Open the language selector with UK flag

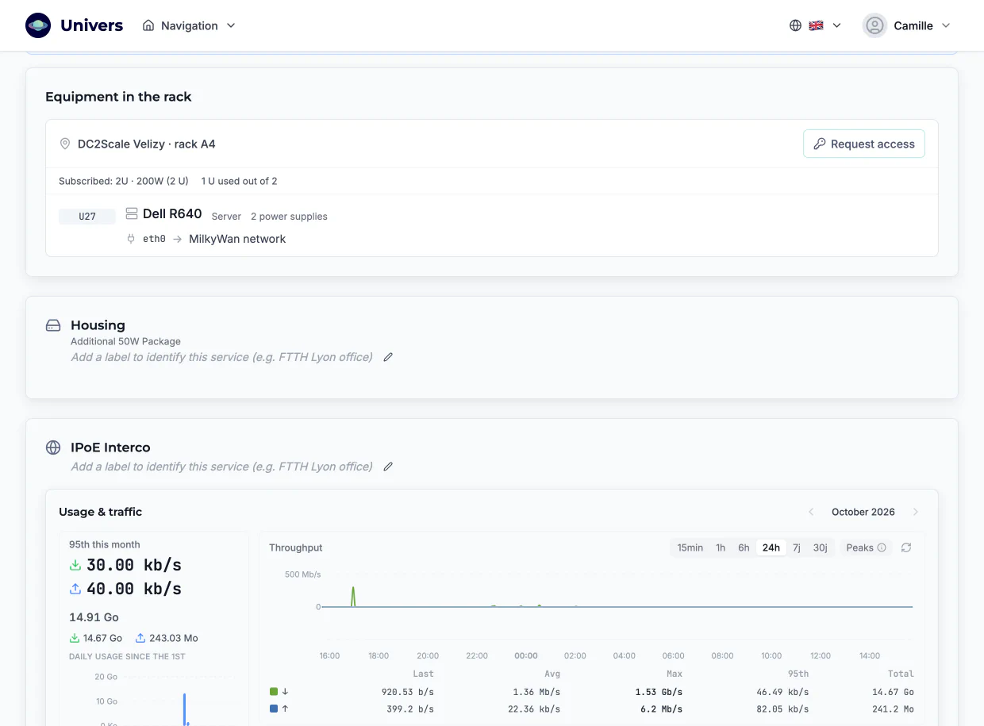click(x=815, y=25)
